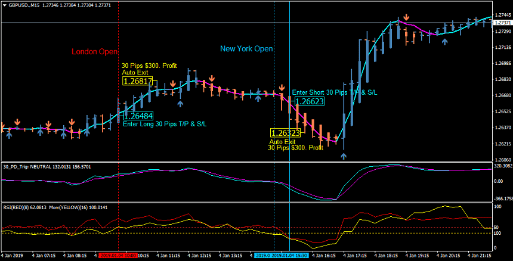Select the 1.26484 long entry price label
The image size is (513, 261).
[138, 116]
